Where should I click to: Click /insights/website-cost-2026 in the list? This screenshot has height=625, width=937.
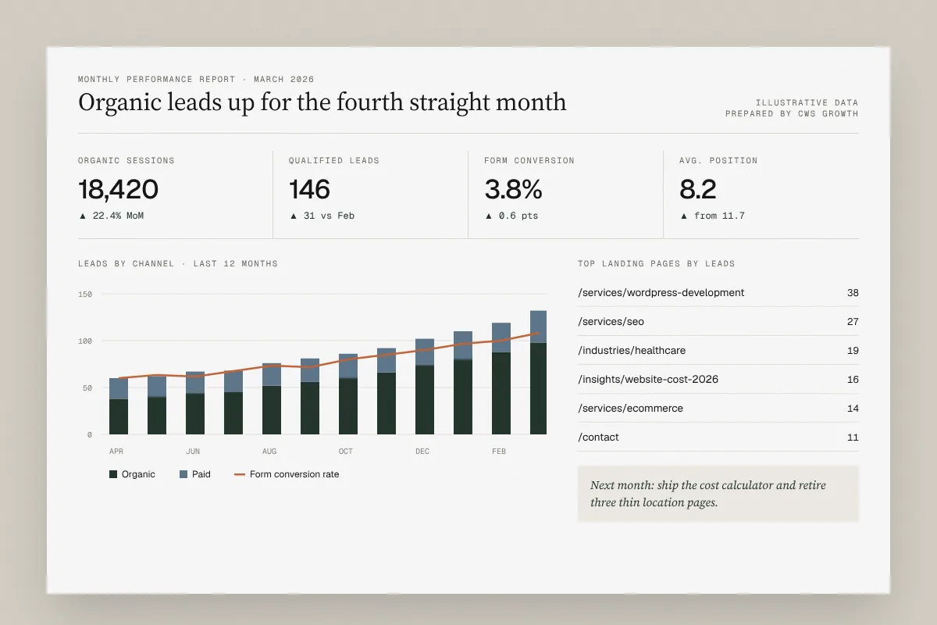pyautogui.click(x=718, y=380)
